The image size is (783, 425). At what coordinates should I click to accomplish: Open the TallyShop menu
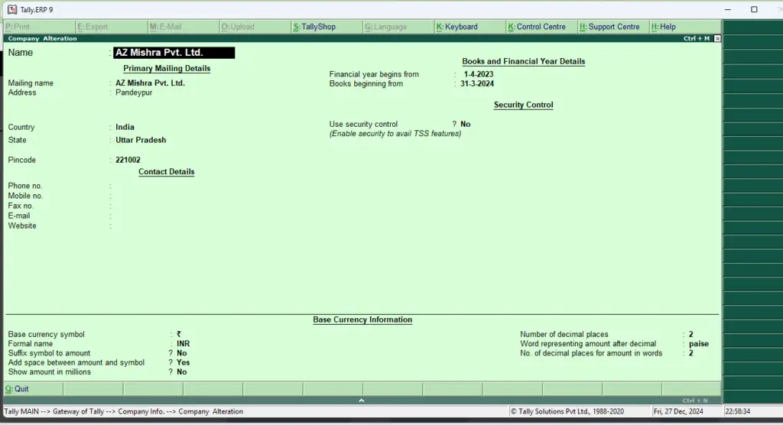[314, 27]
